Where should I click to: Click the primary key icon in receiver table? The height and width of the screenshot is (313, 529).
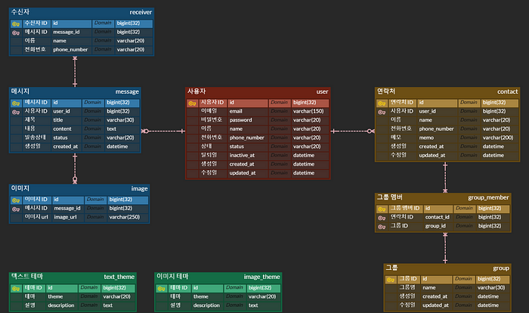click(x=16, y=24)
